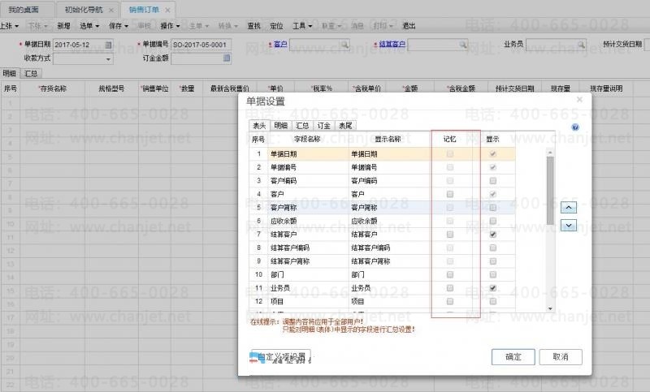Open the 转换 dropdown menu
The image size is (650, 392).
228,26
